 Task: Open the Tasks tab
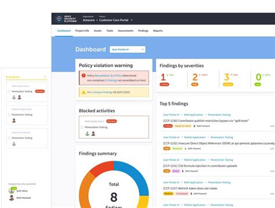click(x=110, y=31)
